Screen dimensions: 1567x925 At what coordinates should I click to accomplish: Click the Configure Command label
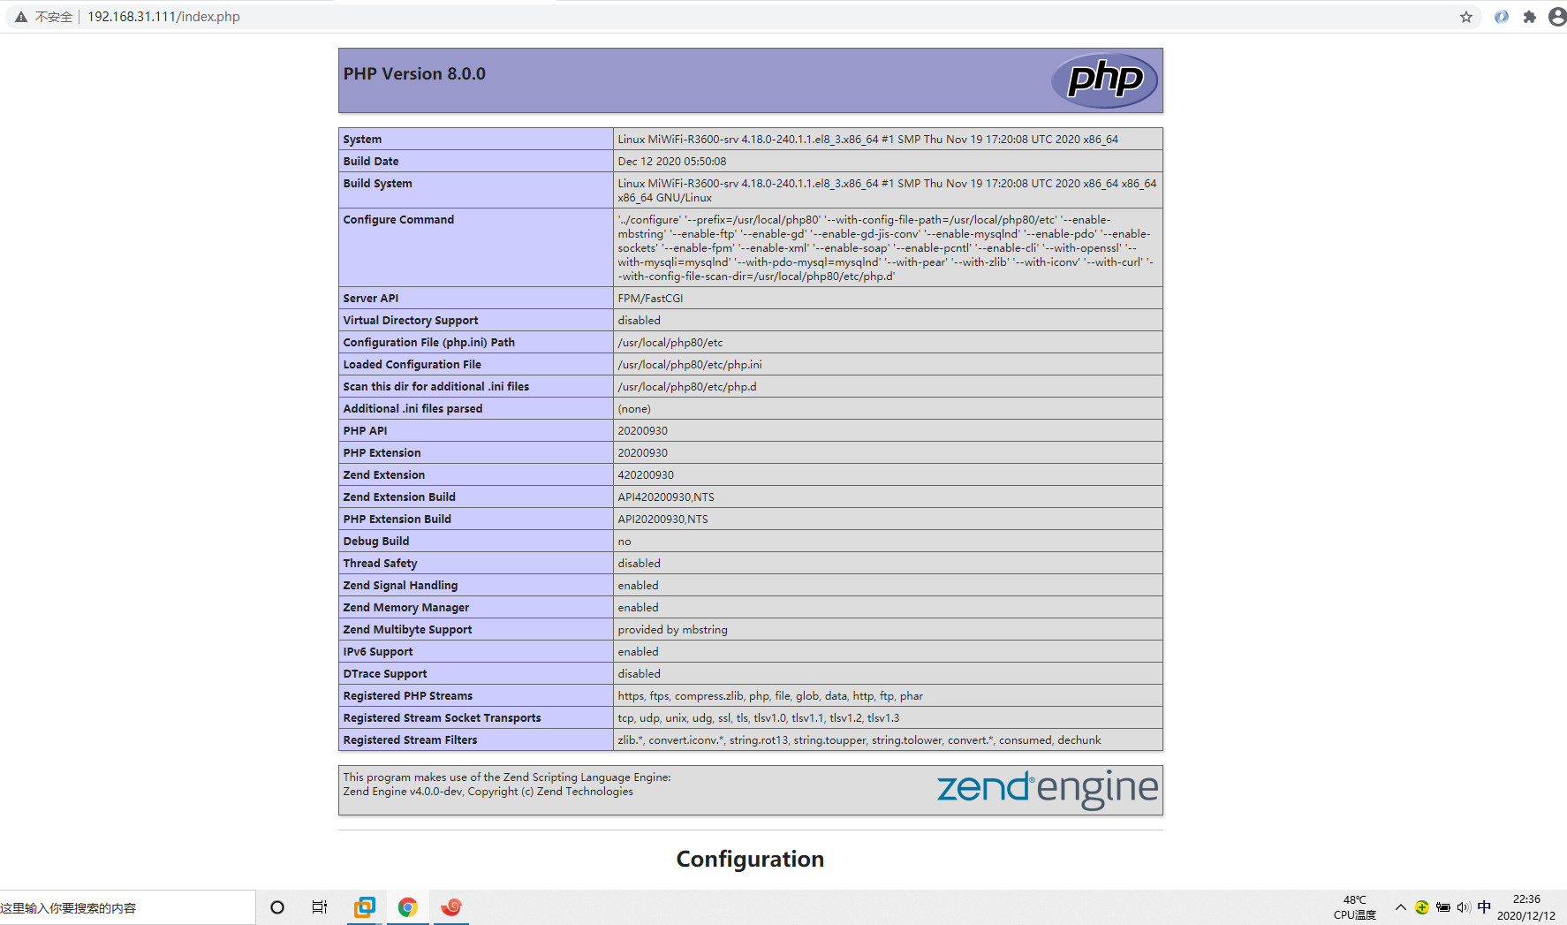[x=398, y=220]
